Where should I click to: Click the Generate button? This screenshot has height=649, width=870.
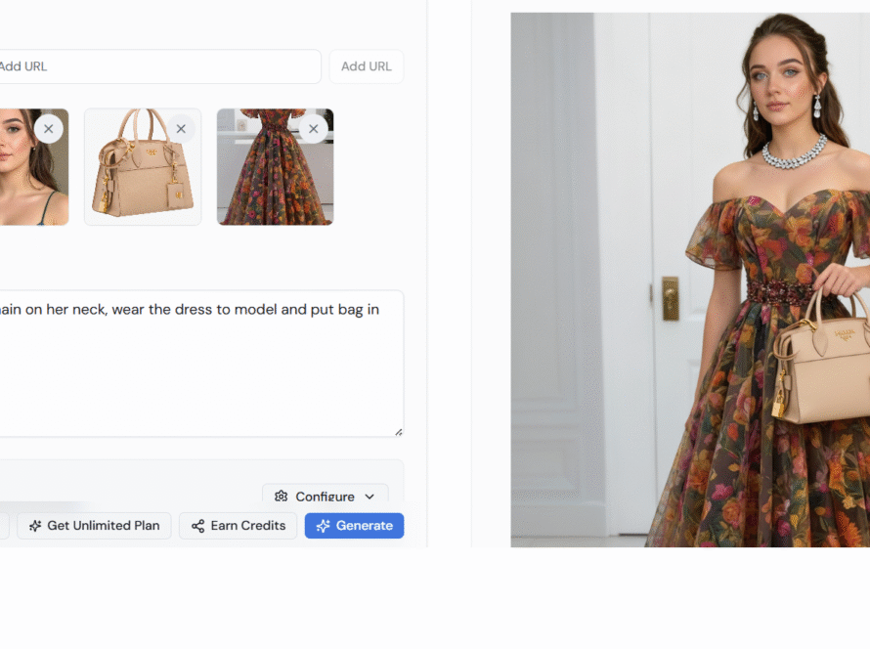click(x=354, y=525)
